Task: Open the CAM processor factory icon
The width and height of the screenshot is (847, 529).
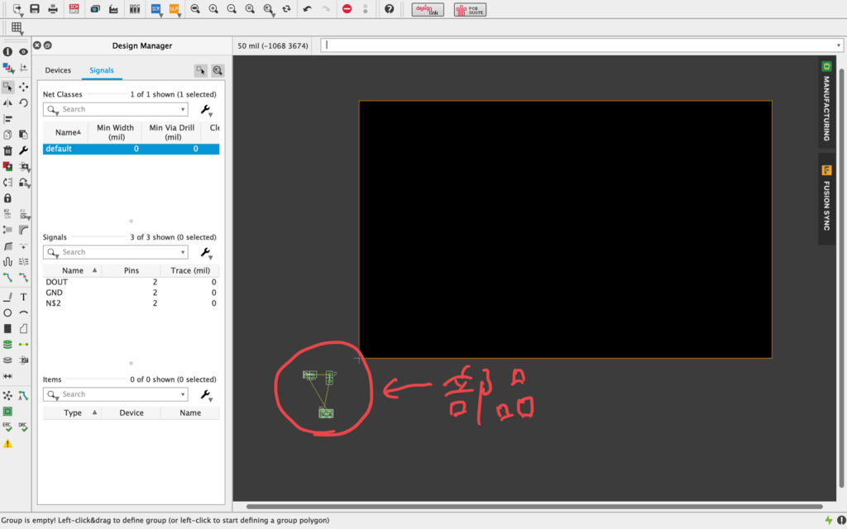Action: point(113,8)
